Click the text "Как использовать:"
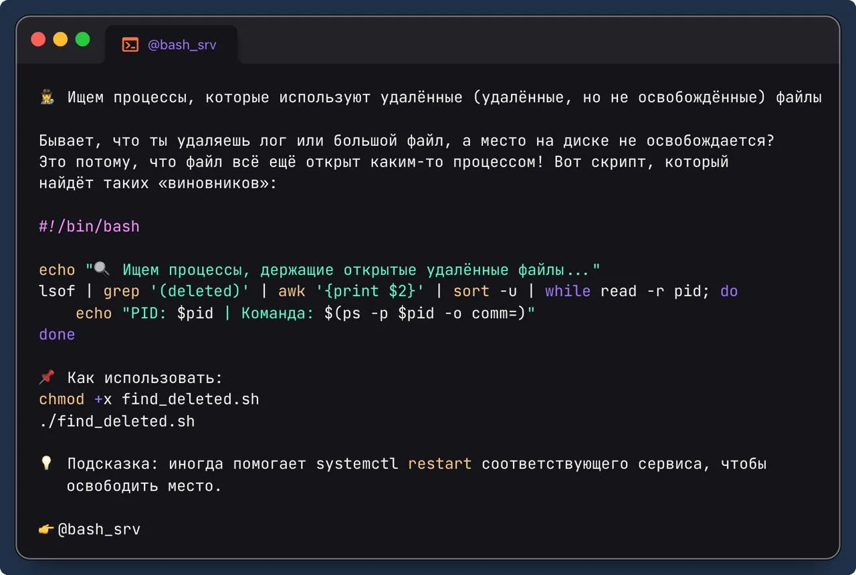Viewport: 856px width, 575px height. [x=145, y=378]
